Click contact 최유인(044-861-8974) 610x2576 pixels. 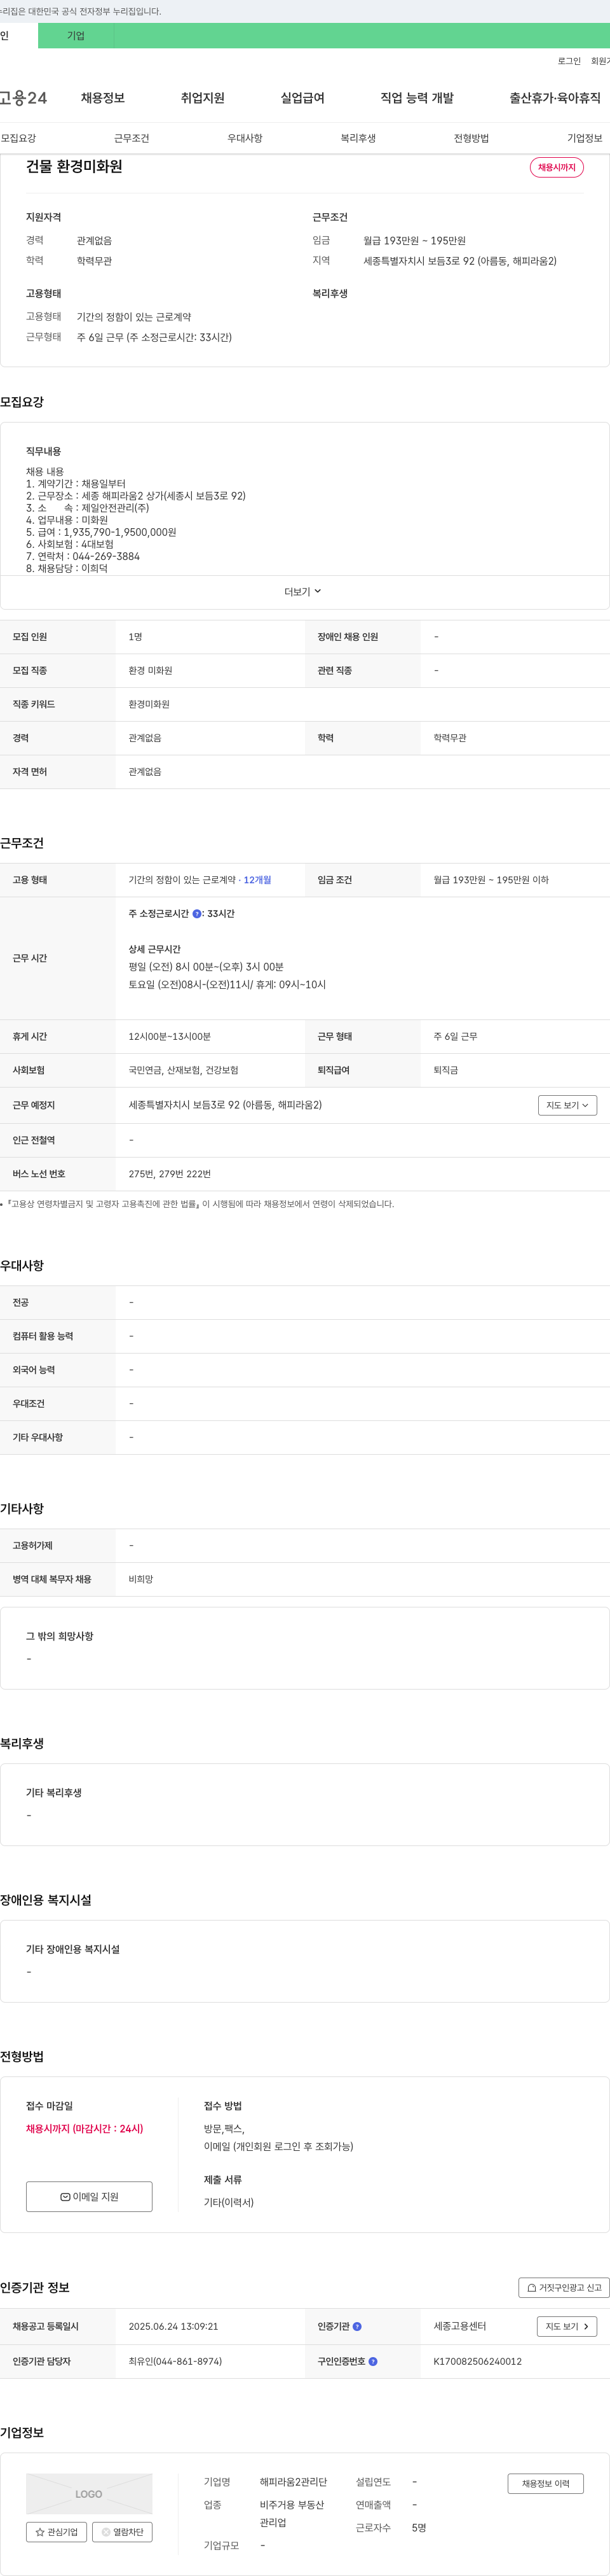[176, 2362]
